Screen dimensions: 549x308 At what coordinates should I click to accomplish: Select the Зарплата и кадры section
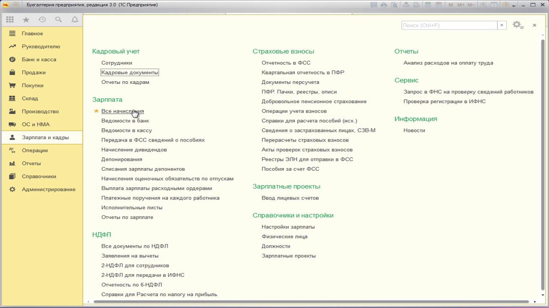41,137
